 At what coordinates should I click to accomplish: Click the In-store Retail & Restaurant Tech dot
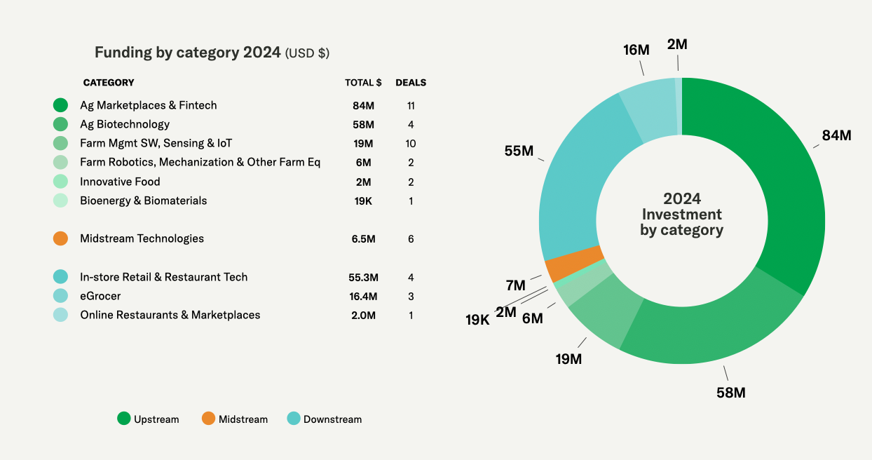point(61,277)
